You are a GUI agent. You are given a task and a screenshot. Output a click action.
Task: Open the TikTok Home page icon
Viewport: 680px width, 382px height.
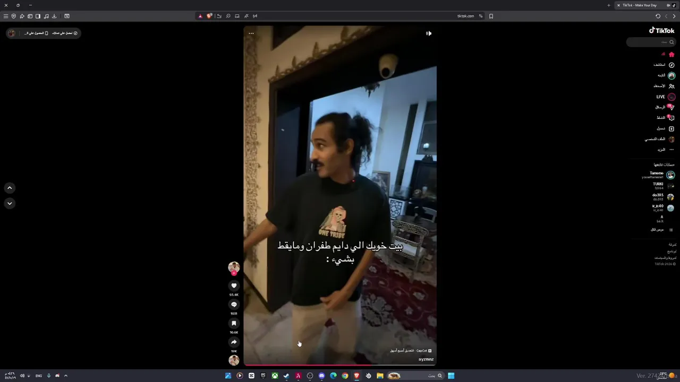click(x=671, y=54)
